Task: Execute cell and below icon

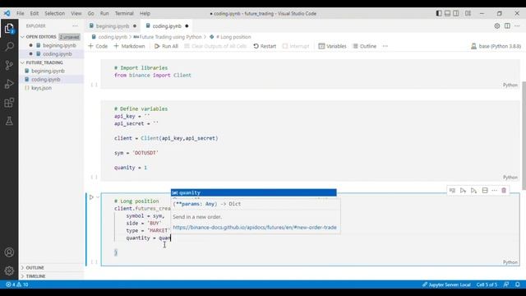Action: coord(473,191)
